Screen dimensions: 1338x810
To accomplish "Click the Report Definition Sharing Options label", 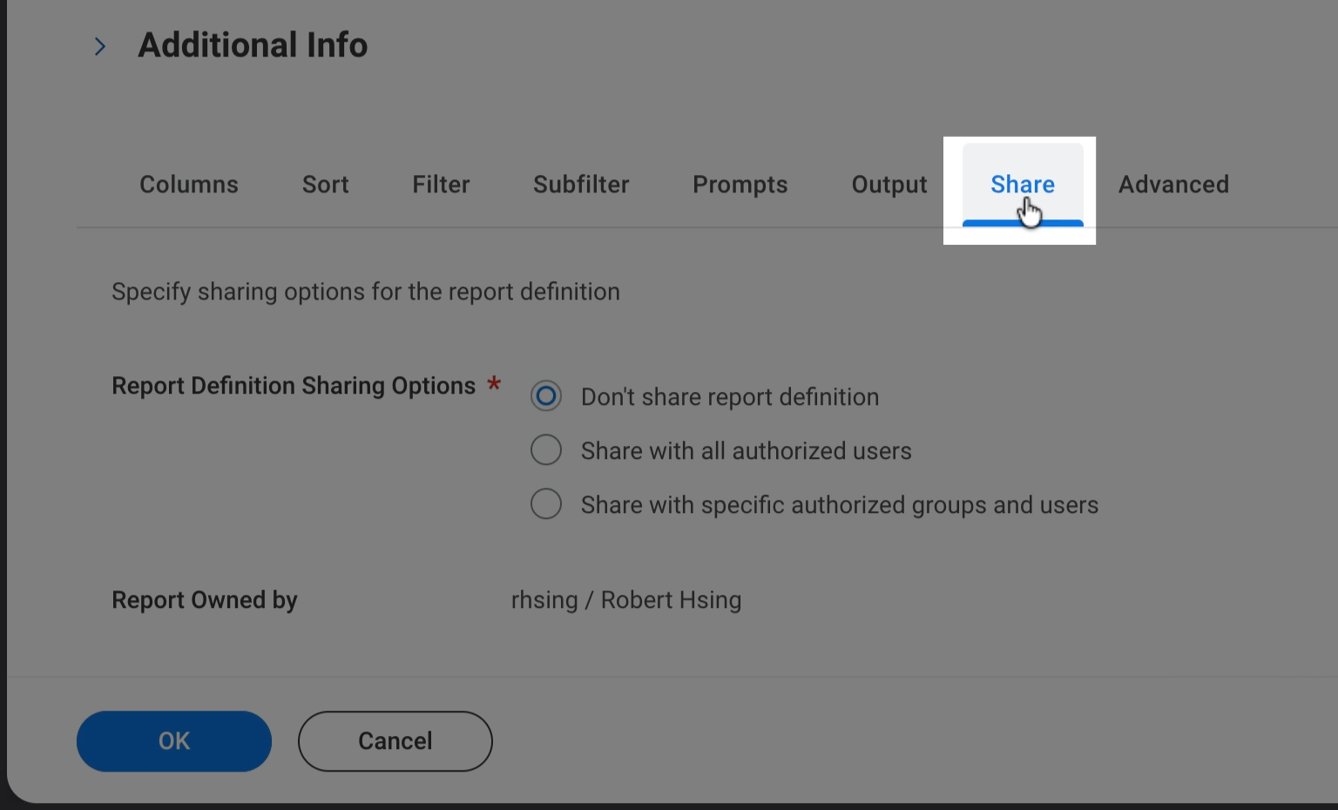I will pyautogui.click(x=294, y=386).
